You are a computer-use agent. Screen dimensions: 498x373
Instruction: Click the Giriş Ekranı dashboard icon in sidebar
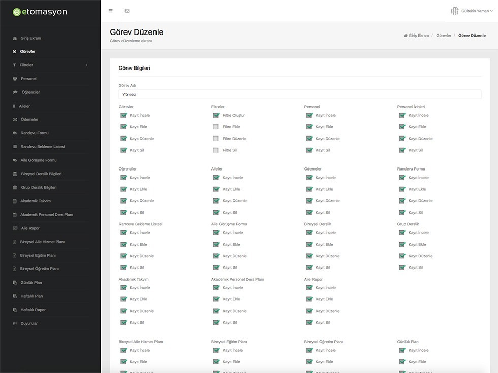point(15,38)
